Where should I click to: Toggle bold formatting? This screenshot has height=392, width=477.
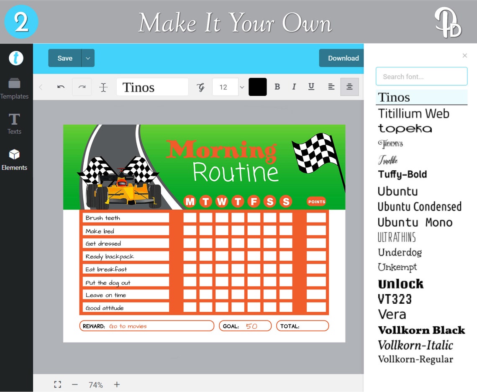tap(277, 87)
